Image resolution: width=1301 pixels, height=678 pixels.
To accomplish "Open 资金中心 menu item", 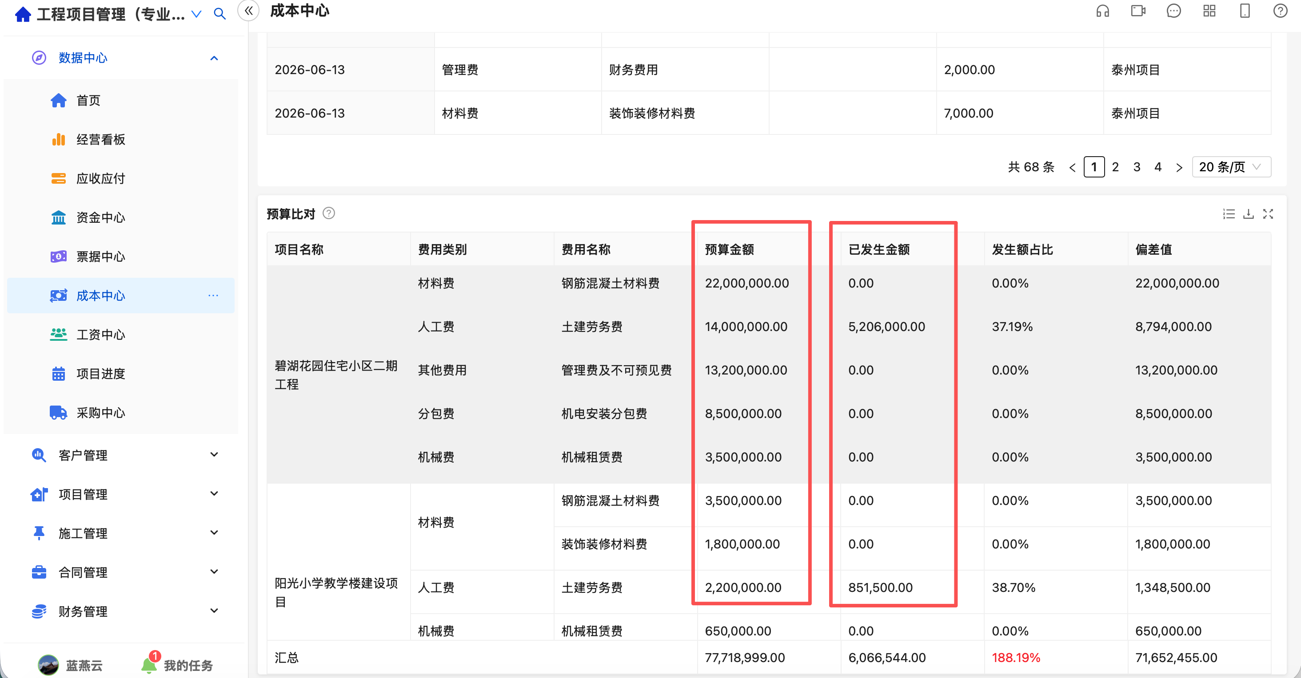I will (121, 217).
